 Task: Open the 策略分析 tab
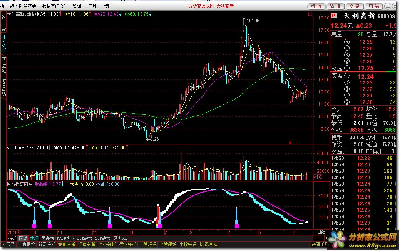(67, 245)
